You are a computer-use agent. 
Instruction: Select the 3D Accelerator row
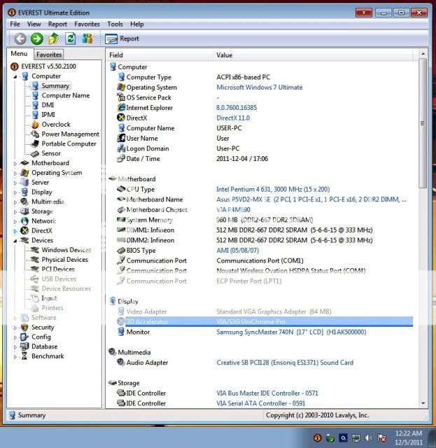tap(265, 322)
